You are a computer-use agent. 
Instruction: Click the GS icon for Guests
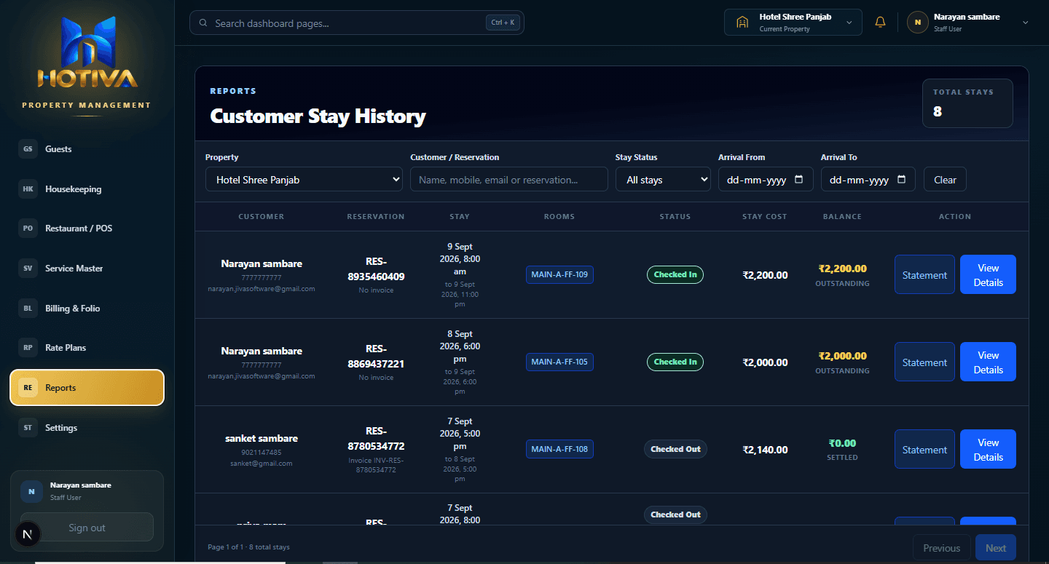pos(28,149)
